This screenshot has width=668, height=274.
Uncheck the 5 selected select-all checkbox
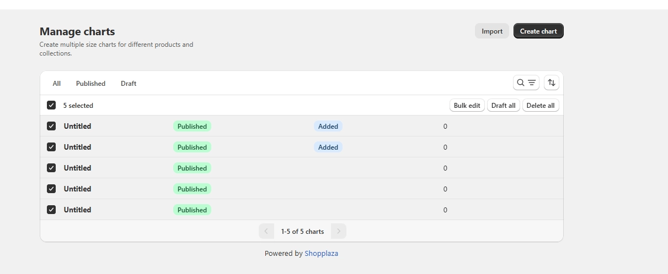(x=51, y=105)
